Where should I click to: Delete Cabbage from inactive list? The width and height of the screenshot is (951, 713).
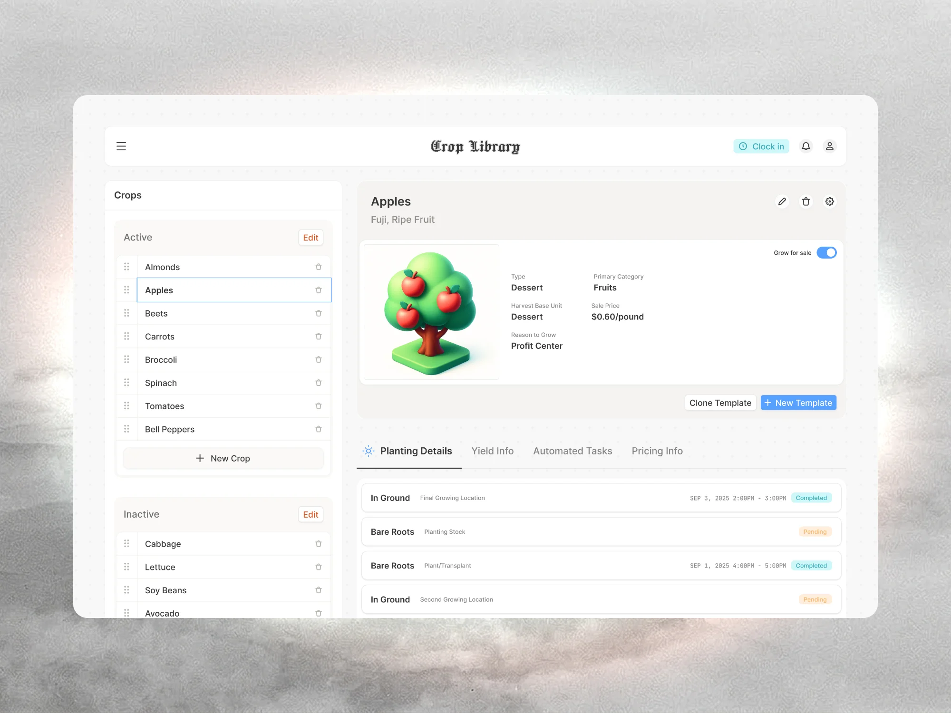click(x=319, y=544)
